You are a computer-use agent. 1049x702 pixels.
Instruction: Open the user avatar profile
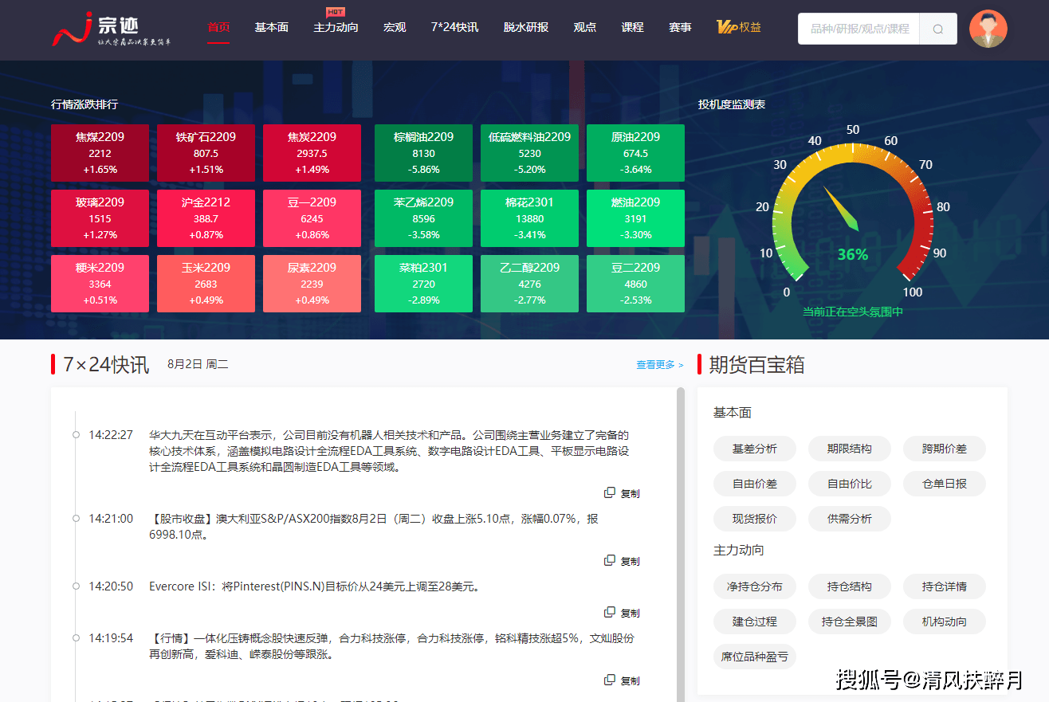988,29
